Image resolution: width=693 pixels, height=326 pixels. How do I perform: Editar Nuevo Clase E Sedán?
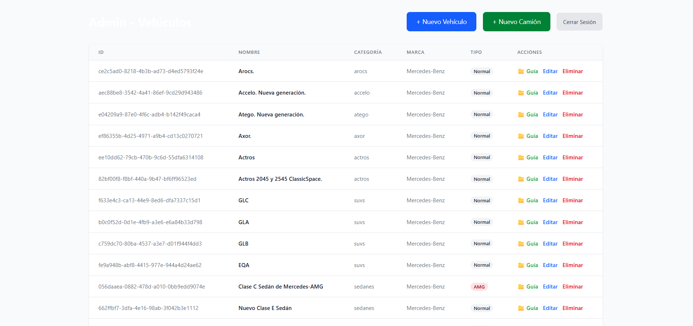pos(550,308)
